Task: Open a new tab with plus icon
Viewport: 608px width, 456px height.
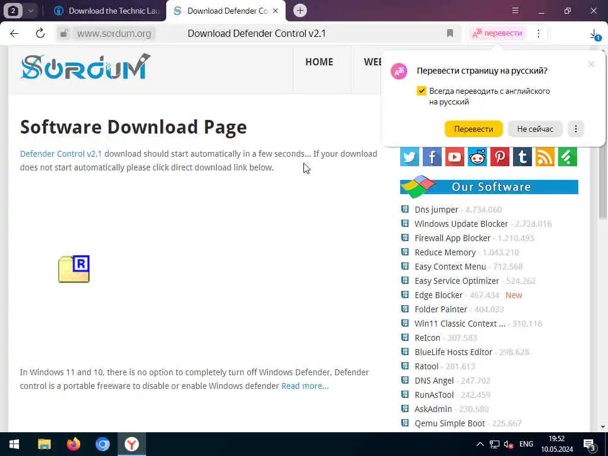Action: 300,11
